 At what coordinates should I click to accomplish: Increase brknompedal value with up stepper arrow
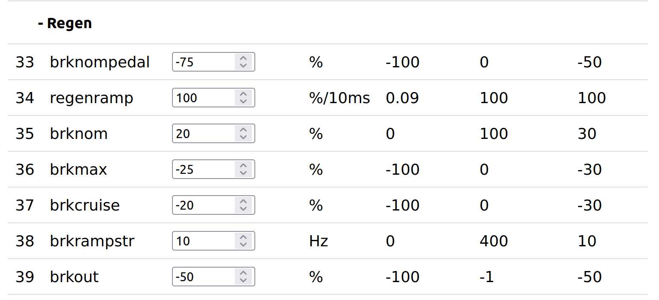point(243,59)
